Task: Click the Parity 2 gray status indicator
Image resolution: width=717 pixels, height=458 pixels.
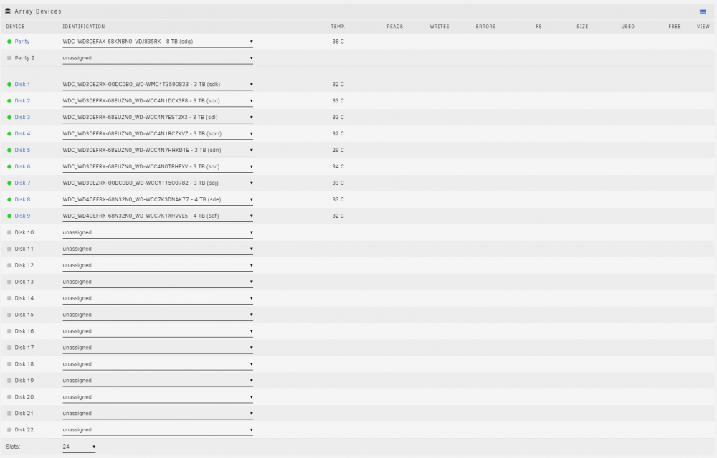Action: pyautogui.click(x=9, y=58)
